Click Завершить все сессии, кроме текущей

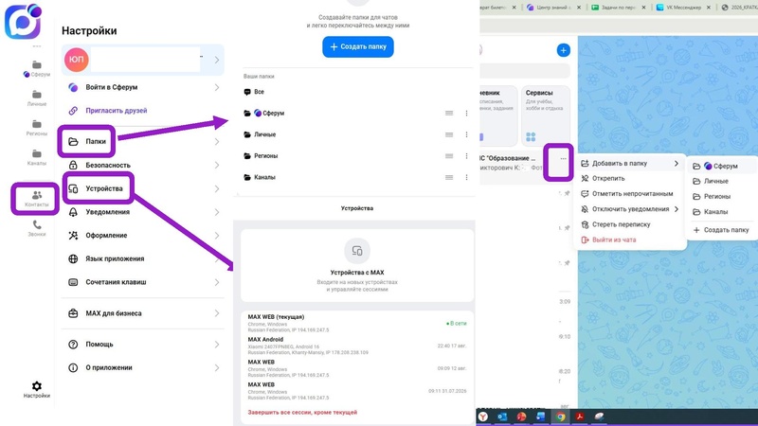click(302, 413)
